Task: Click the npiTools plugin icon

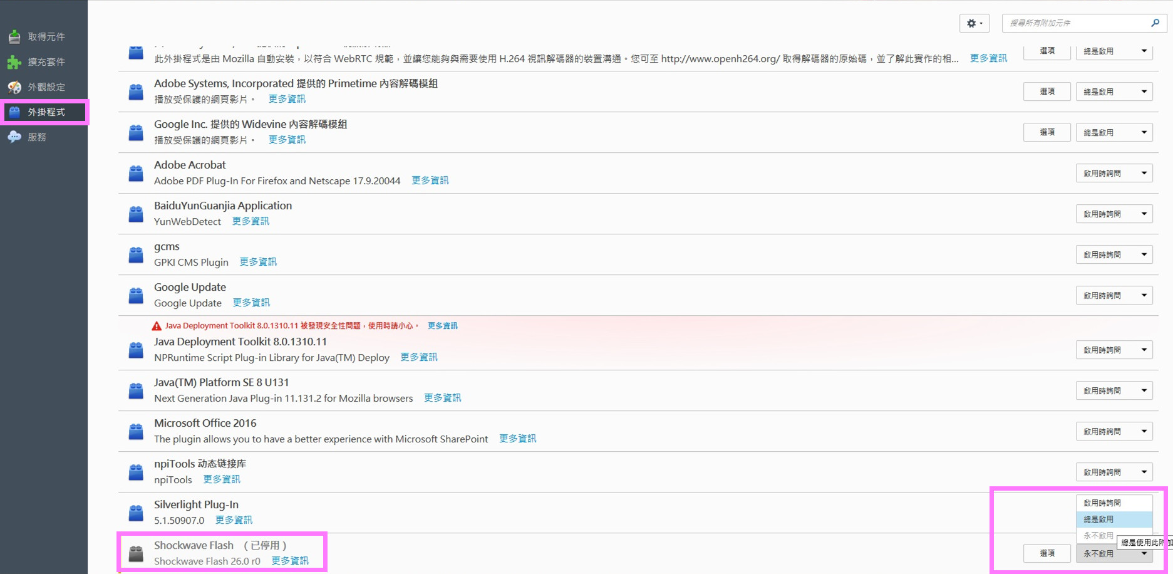Action: [x=136, y=472]
